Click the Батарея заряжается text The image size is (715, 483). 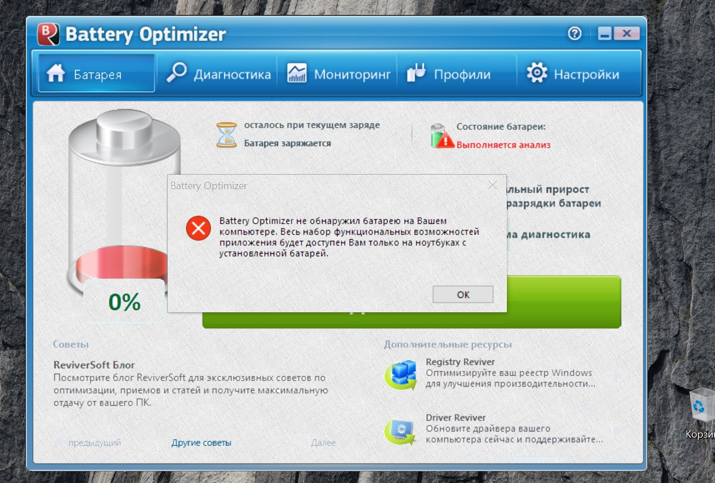coord(288,143)
